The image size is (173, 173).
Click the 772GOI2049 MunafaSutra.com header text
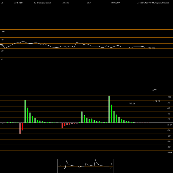153,3
